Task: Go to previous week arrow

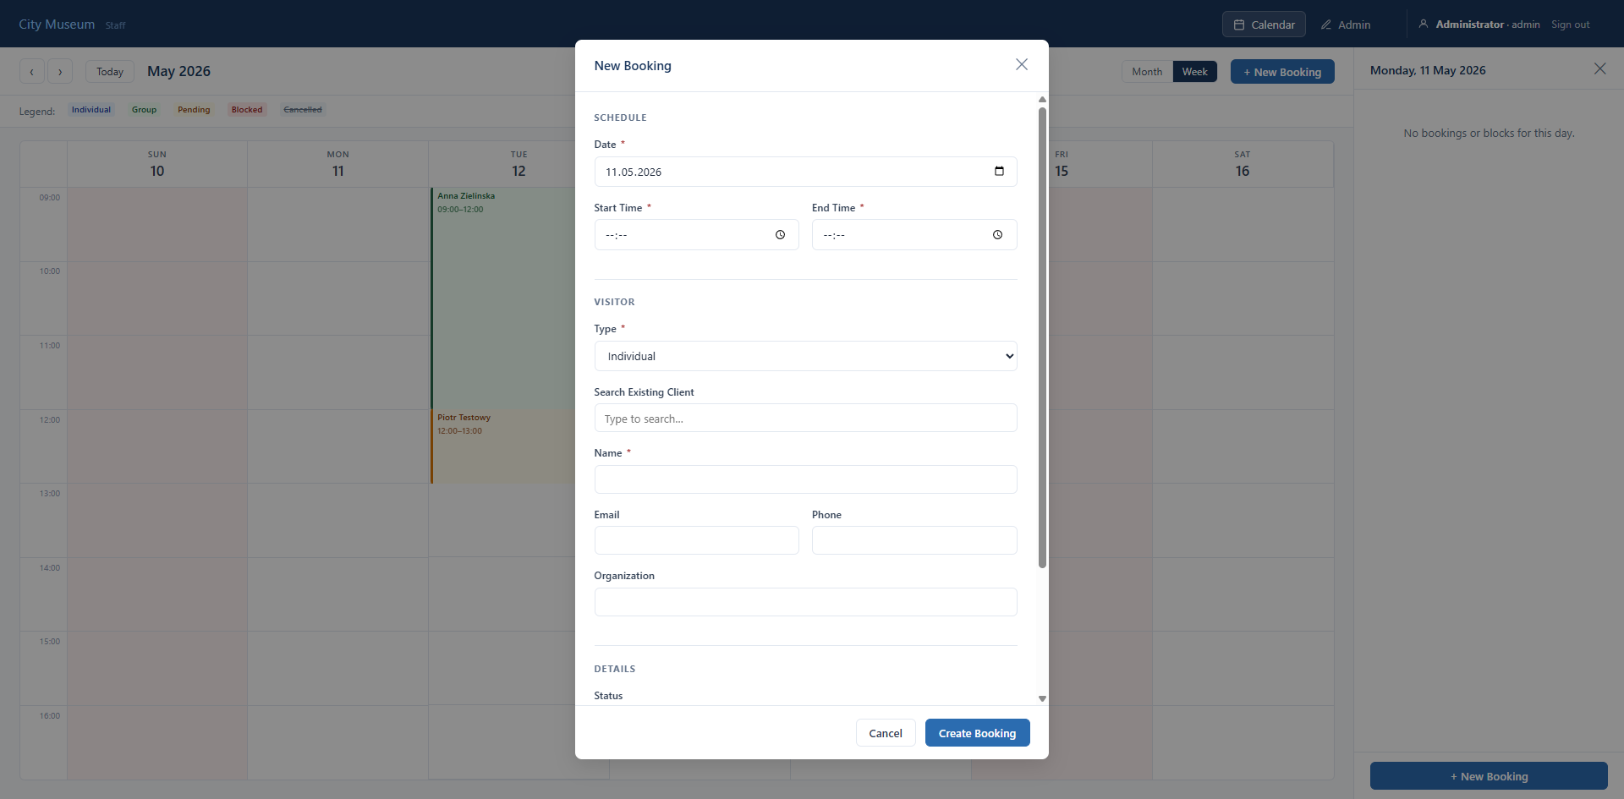Action: 32,72
